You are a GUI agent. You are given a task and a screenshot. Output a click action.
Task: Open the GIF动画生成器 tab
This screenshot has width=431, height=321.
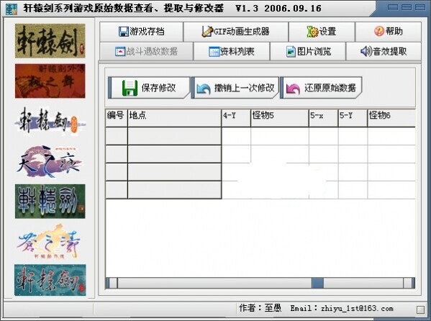pyautogui.click(x=235, y=32)
